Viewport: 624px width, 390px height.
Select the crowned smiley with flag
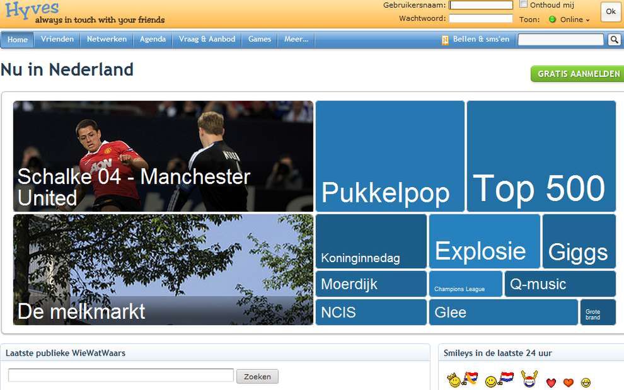click(x=462, y=379)
